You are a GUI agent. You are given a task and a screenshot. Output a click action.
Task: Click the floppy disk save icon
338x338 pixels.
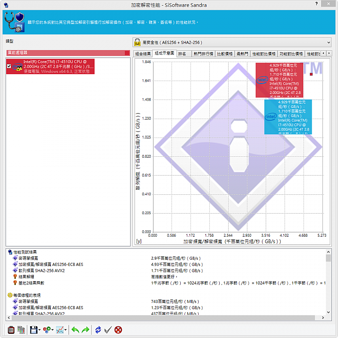(x=34, y=330)
